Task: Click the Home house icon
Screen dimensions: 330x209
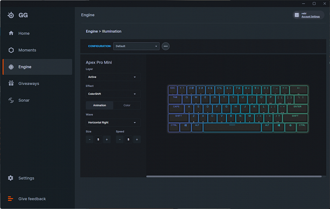Action: (11, 33)
